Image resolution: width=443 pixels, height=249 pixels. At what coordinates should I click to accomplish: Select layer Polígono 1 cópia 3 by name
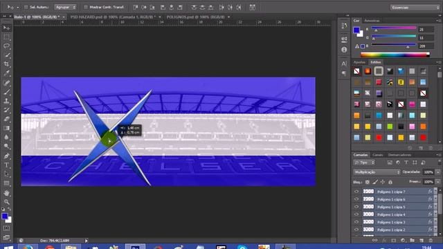point(391,222)
